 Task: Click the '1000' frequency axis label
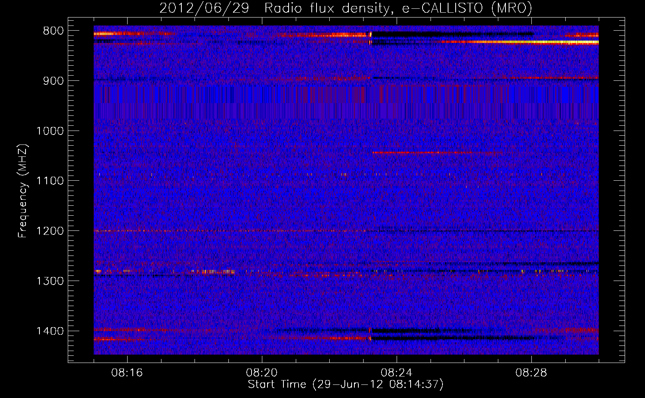[50, 131]
